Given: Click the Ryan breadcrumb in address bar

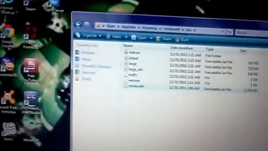Looking at the screenshot, I should pos(111,26).
